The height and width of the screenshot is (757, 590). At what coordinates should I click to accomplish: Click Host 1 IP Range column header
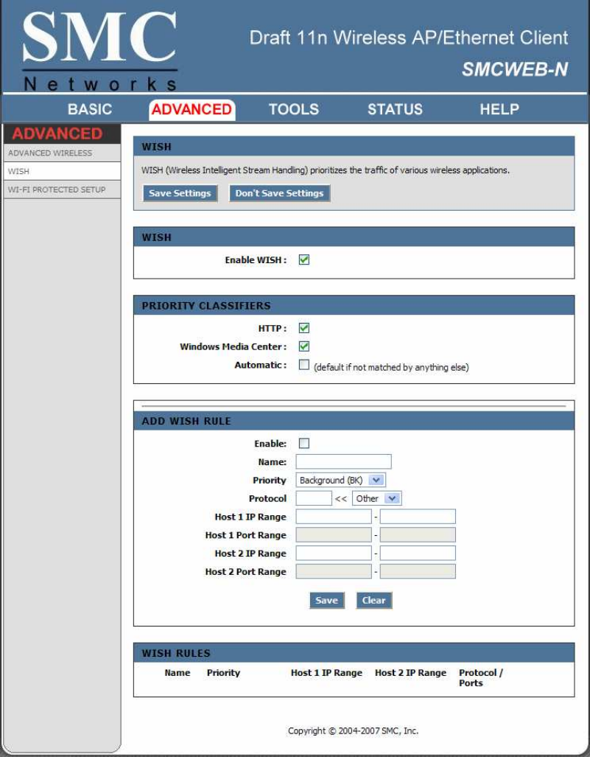pyautogui.click(x=326, y=672)
